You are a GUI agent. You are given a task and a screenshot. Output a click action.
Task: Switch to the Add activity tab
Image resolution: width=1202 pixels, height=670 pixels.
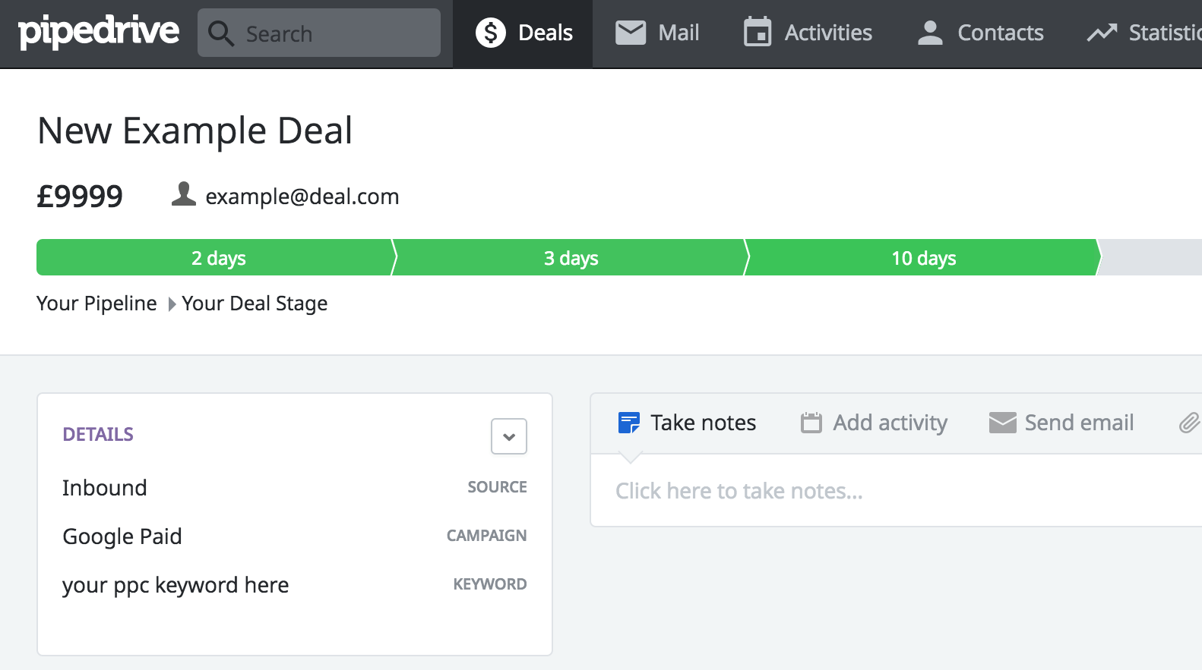(874, 423)
